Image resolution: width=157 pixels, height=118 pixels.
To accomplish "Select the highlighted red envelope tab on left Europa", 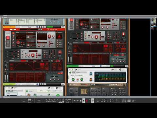I will coord(23,61).
